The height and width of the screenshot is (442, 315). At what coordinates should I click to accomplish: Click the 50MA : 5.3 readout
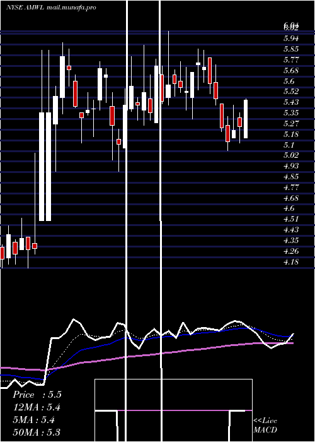point(37,433)
